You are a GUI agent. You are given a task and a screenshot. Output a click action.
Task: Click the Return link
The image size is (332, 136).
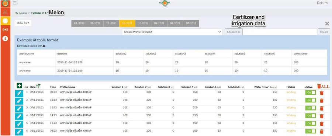pyautogui.click(x=322, y=3)
